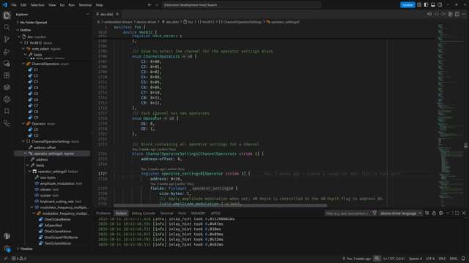
Task: Go forward using navigation arrow
Action: [x=156, y=5]
